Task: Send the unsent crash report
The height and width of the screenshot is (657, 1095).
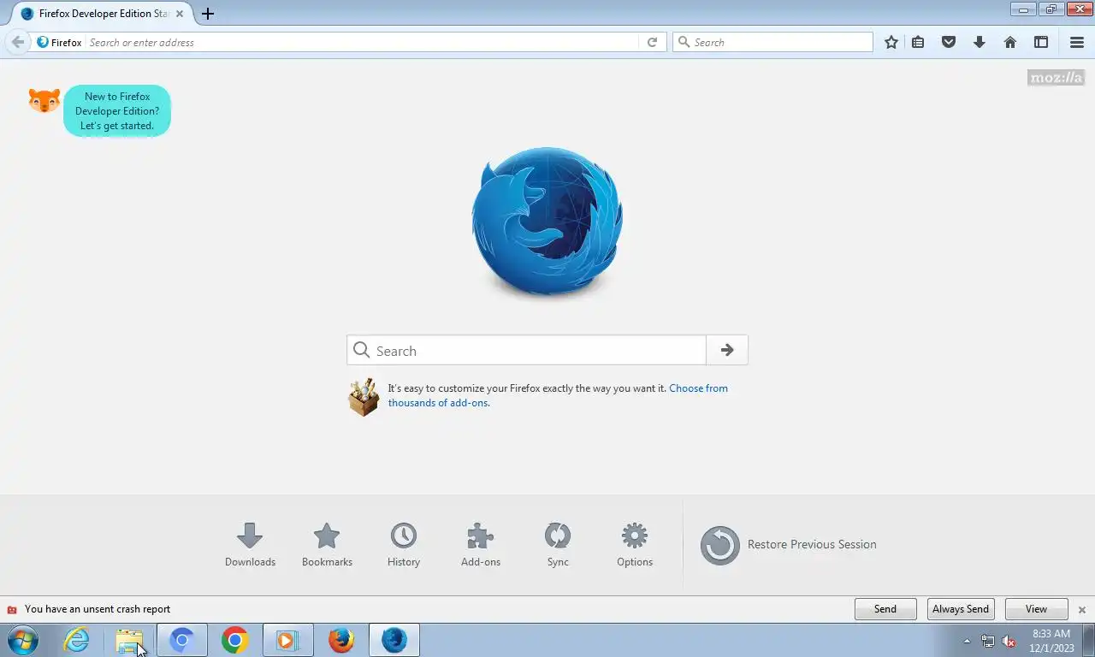Action: click(x=885, y=609)
